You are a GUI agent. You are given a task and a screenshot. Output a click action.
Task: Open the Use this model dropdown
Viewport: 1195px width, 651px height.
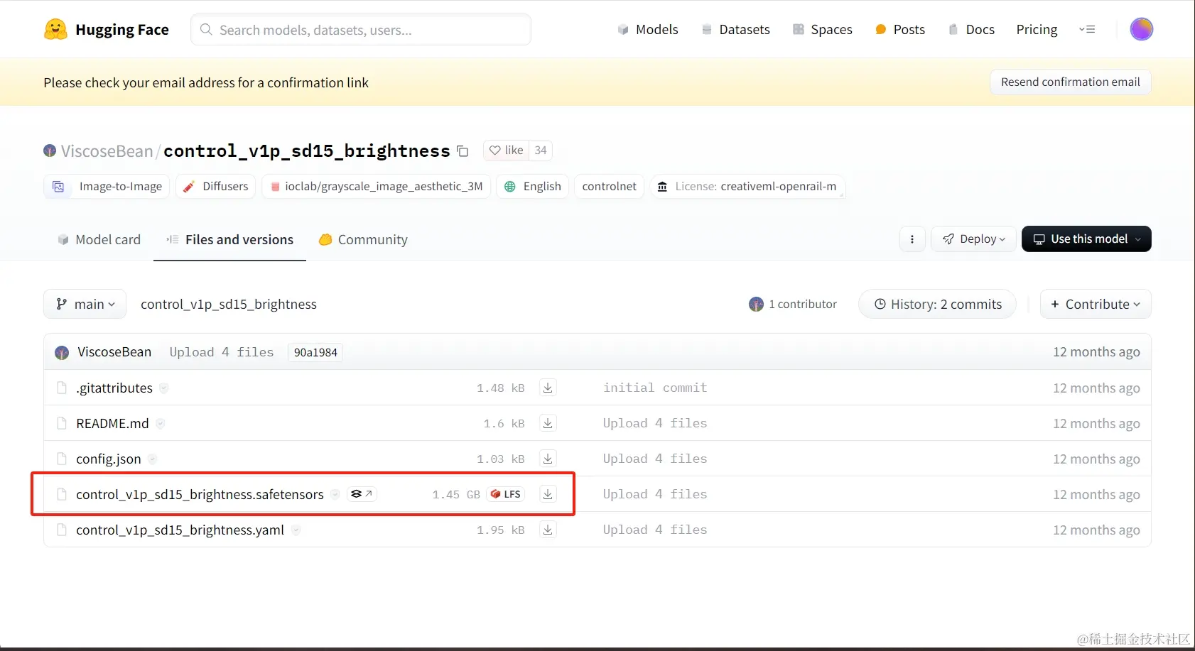coord(1086,239)
